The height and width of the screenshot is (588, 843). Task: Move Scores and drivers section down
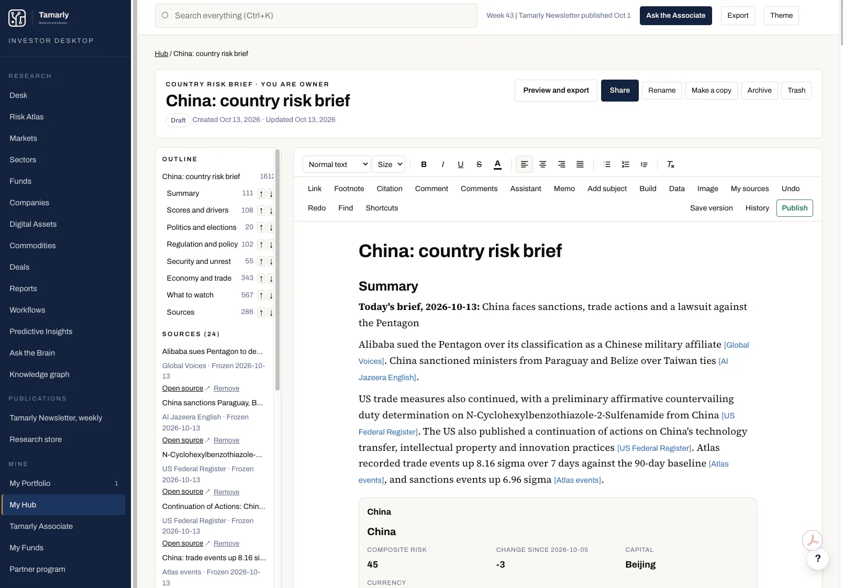271,210
